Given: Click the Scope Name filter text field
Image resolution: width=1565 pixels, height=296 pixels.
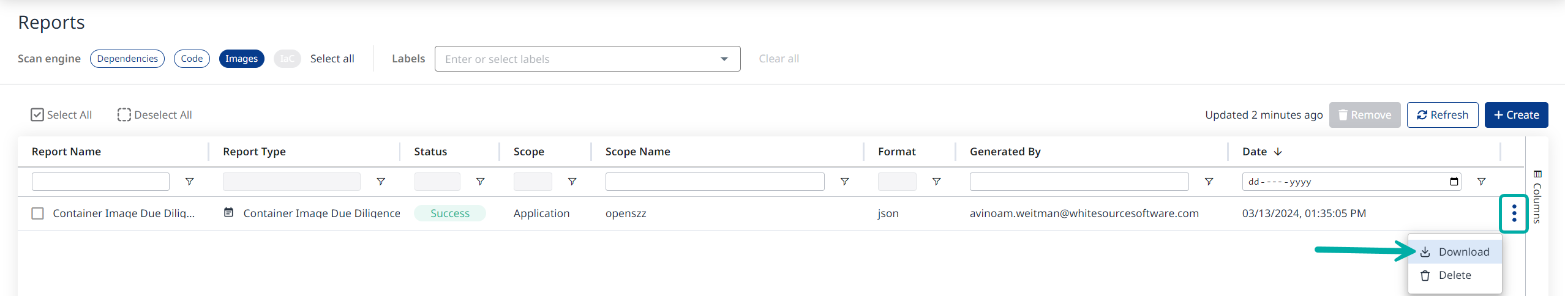Looking at the screenshot, I should (x=715, y=182).
